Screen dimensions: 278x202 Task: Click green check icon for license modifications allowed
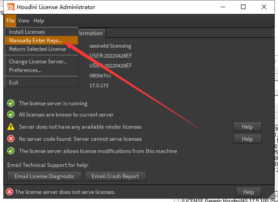click(x=11, y=151)
